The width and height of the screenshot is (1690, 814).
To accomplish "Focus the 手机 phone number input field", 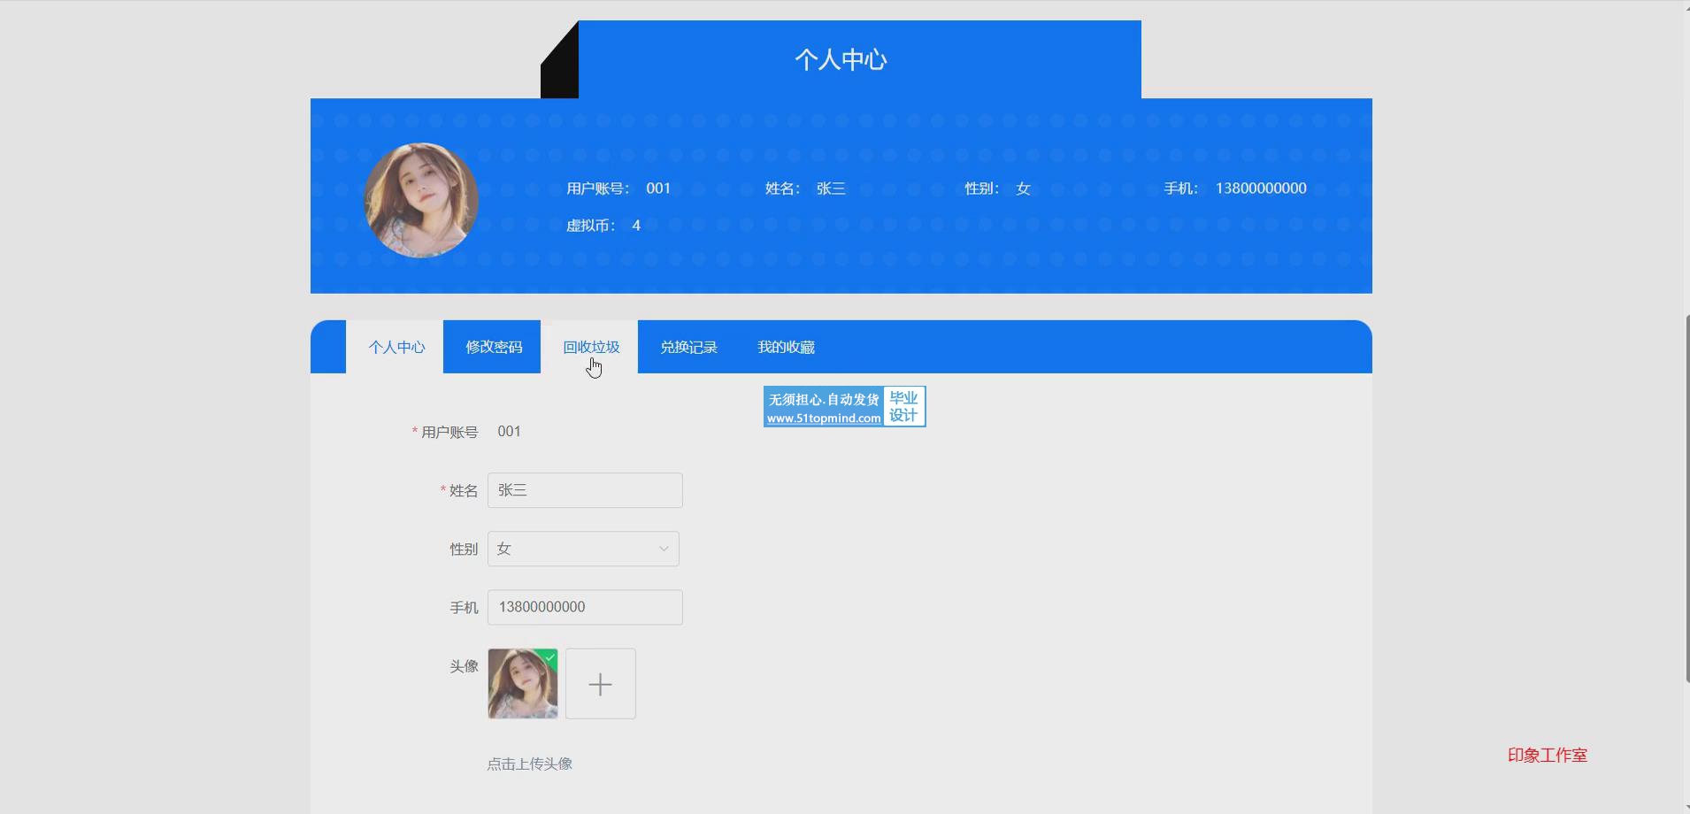I will point(584,608).
